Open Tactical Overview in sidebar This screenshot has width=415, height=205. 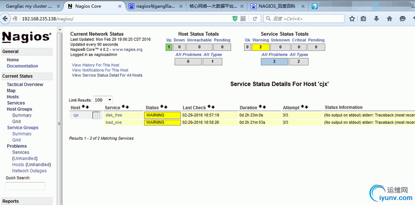(x=25, y=84)
